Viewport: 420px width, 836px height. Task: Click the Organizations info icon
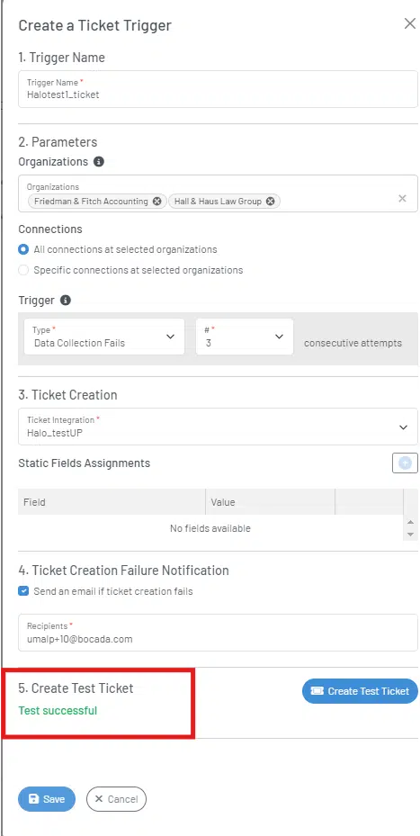click(x=99, y=161)
